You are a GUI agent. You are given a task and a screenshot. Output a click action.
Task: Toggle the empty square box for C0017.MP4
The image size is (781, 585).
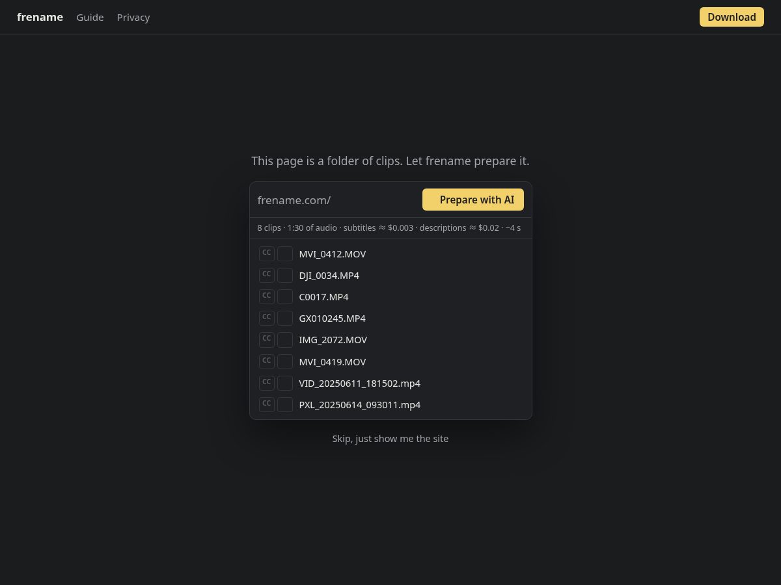pos(285,296)
